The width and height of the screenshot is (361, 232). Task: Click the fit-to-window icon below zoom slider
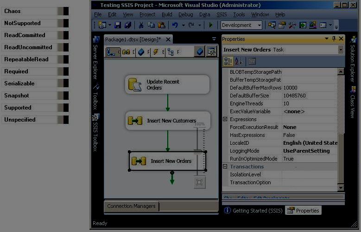[199, 182]
